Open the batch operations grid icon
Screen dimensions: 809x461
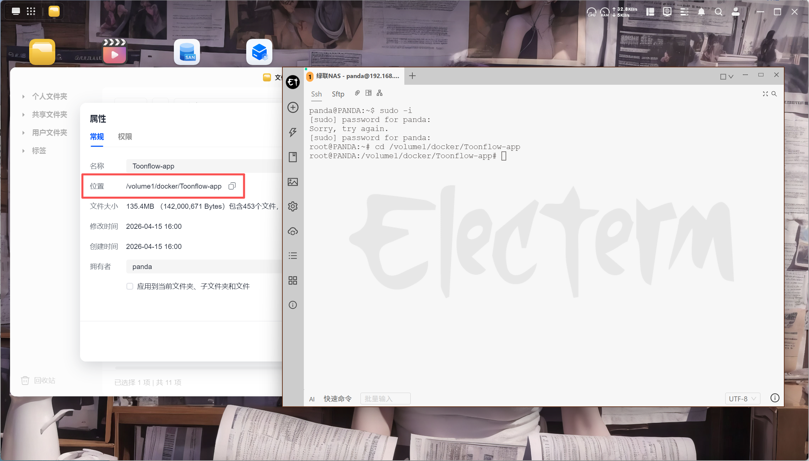293,280
